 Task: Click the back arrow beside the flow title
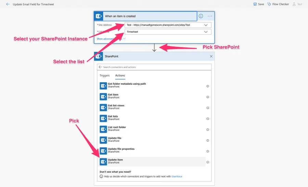coord(8,4)
